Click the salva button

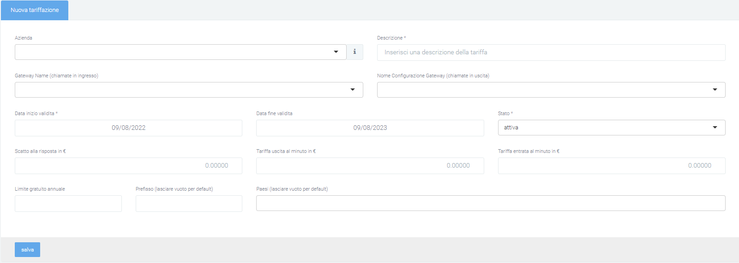[27, 250]
